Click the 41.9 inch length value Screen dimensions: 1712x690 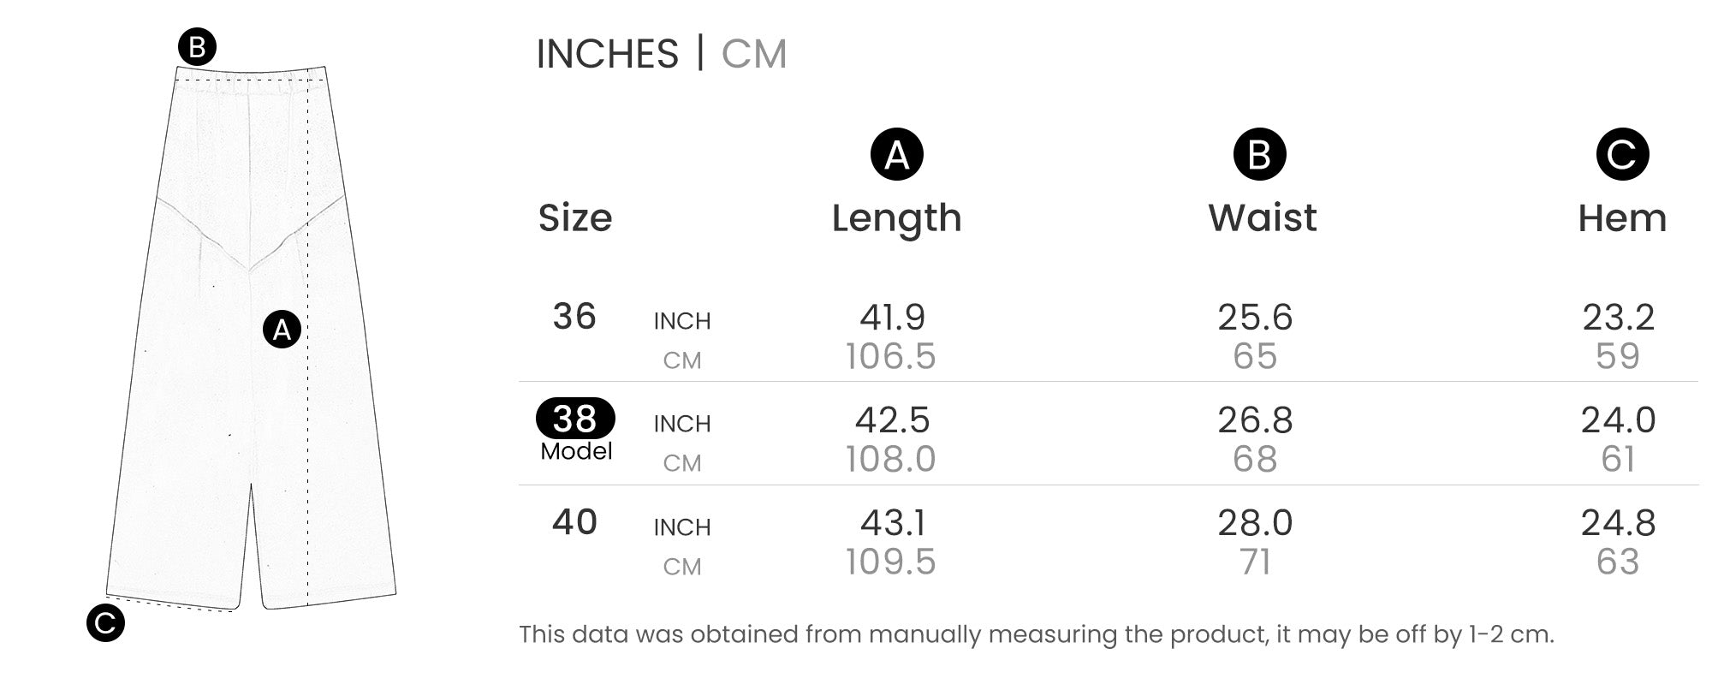pos(893,318)
